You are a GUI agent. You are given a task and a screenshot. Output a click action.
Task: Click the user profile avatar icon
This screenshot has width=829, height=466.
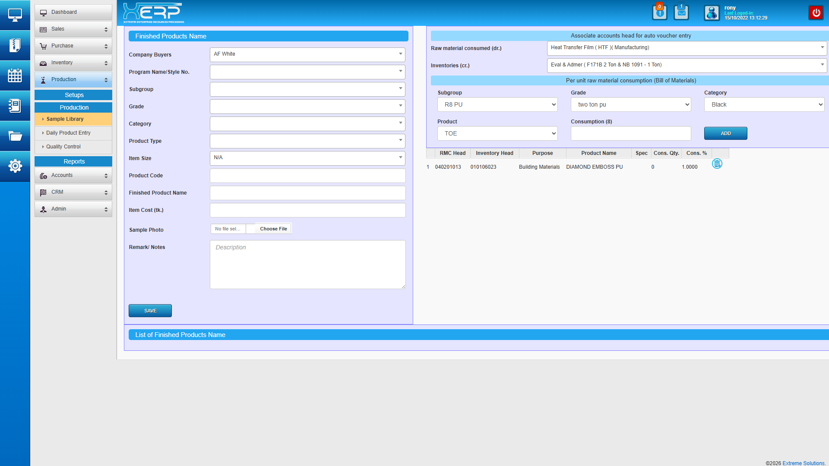[x=712, y=13]
